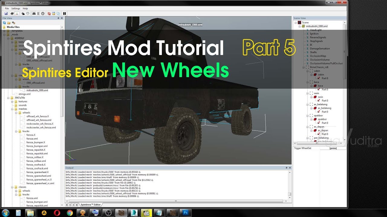This screenshot has height=217, width=387.
Task: Pin the Output panel
Action: (x=286, y=168)
